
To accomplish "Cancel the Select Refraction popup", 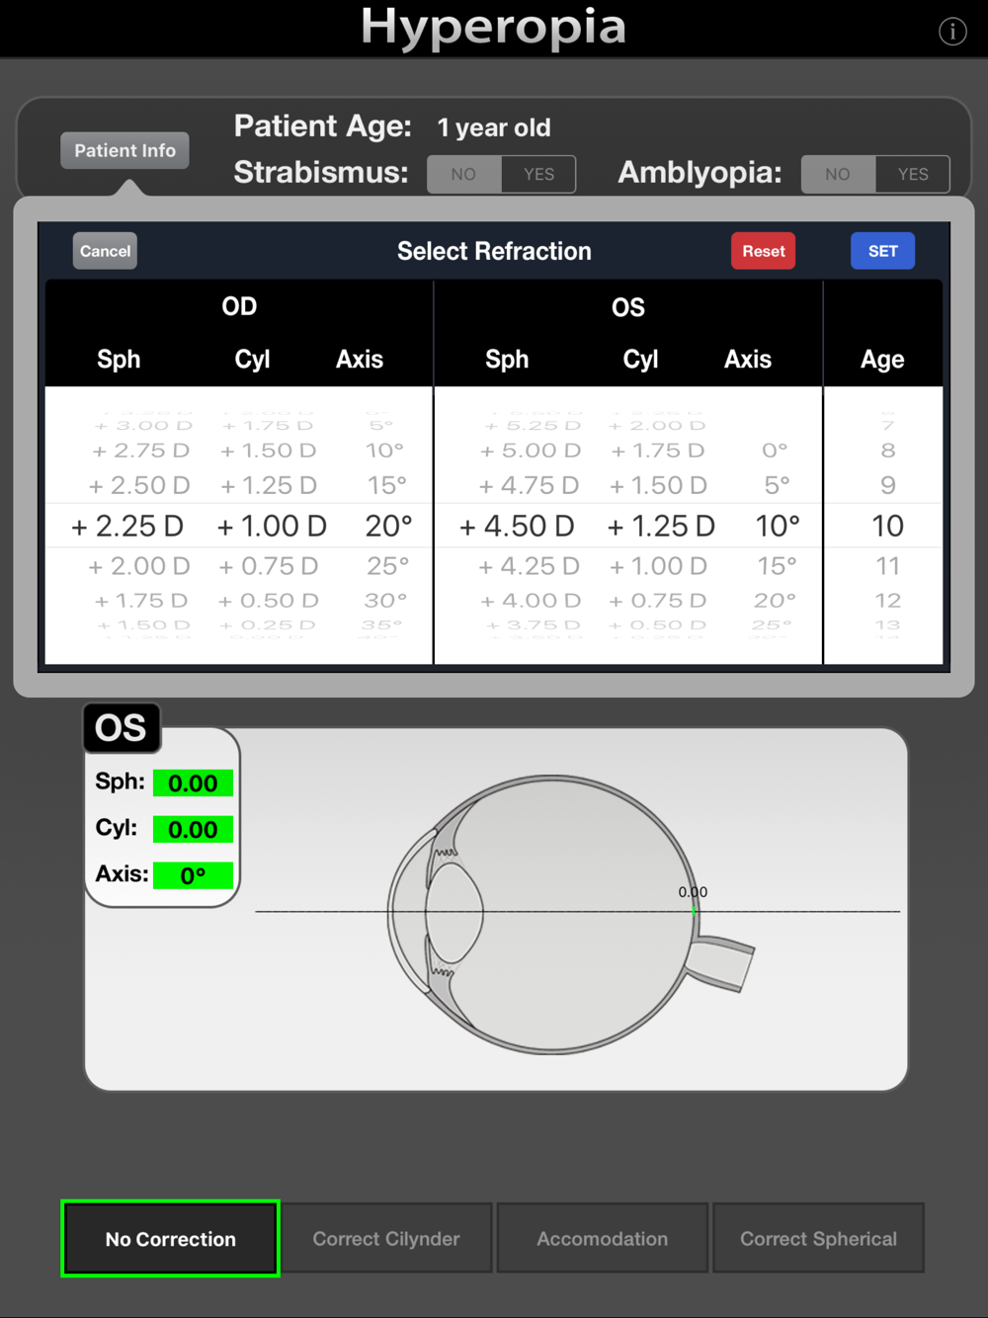I will click(x=105, y=251).
